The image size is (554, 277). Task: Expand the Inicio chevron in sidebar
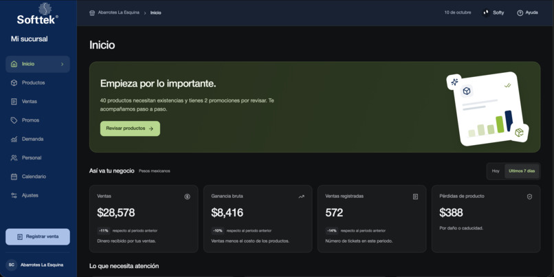62,65
